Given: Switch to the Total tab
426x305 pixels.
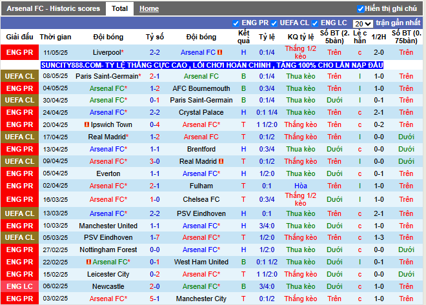Looking at the screenshot, I should click(119, 8).
